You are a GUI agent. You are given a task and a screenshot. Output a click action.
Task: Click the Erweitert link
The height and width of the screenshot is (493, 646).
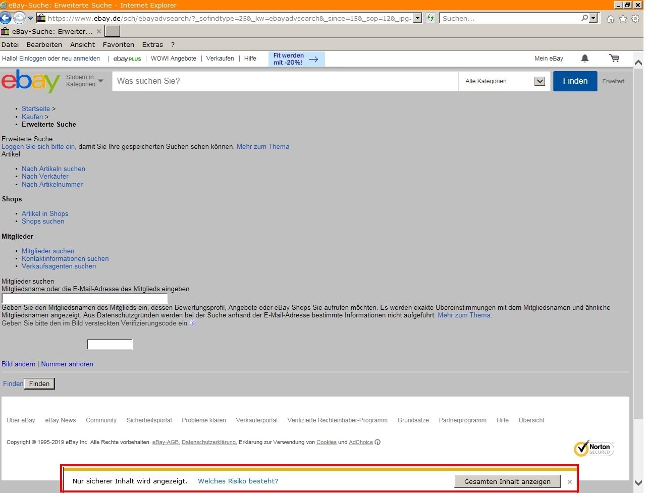(613, 81)
